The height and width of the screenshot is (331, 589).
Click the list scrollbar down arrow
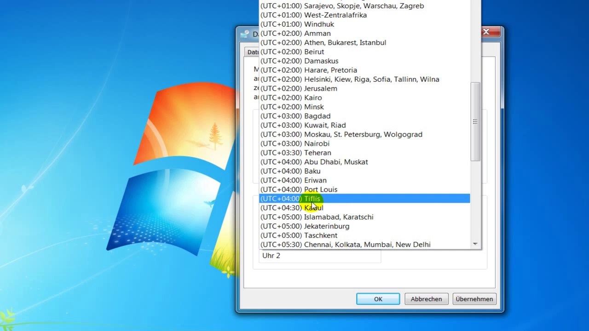click(475, 244)
